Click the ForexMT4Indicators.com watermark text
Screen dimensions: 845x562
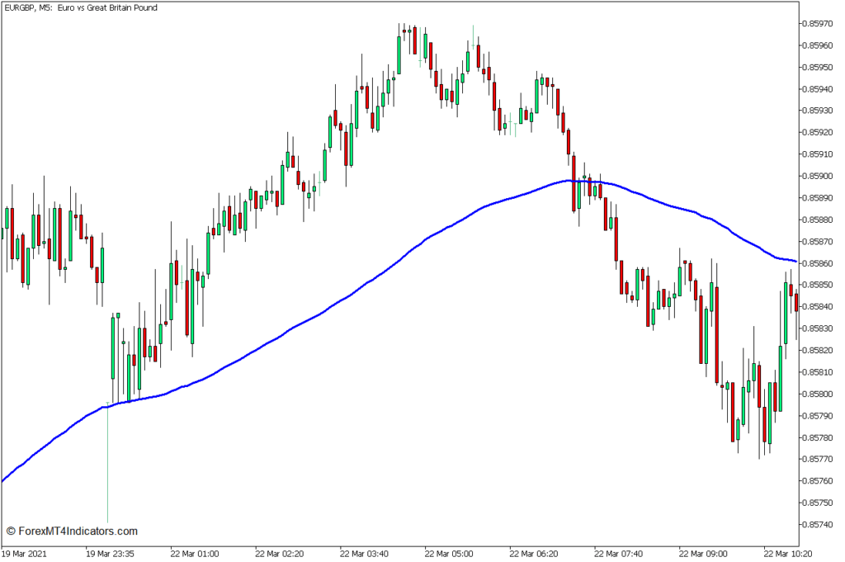click(x=72, y=531)
